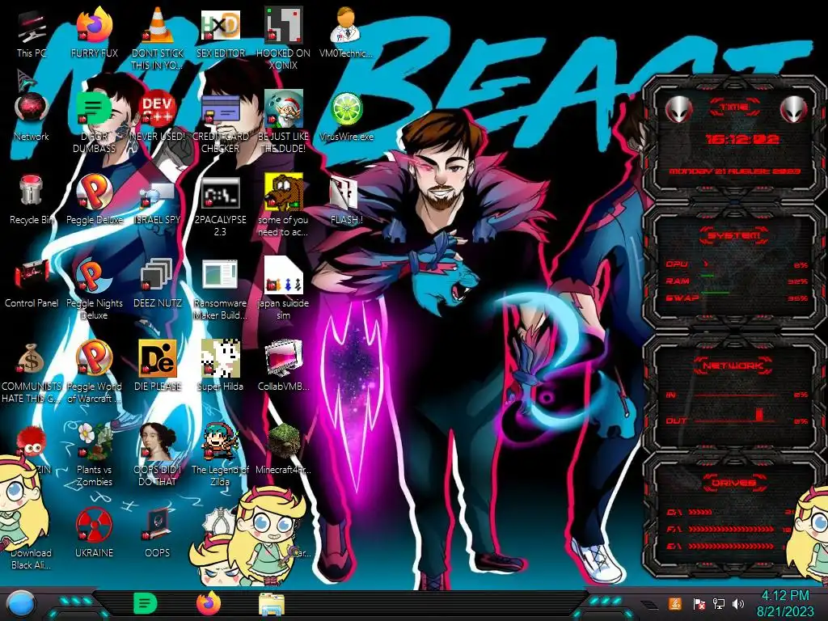The height and width of the screenshot is (621, 828).
Task: Open the VLC cone DONT STICK shortcut
Action: click(158, 38)
